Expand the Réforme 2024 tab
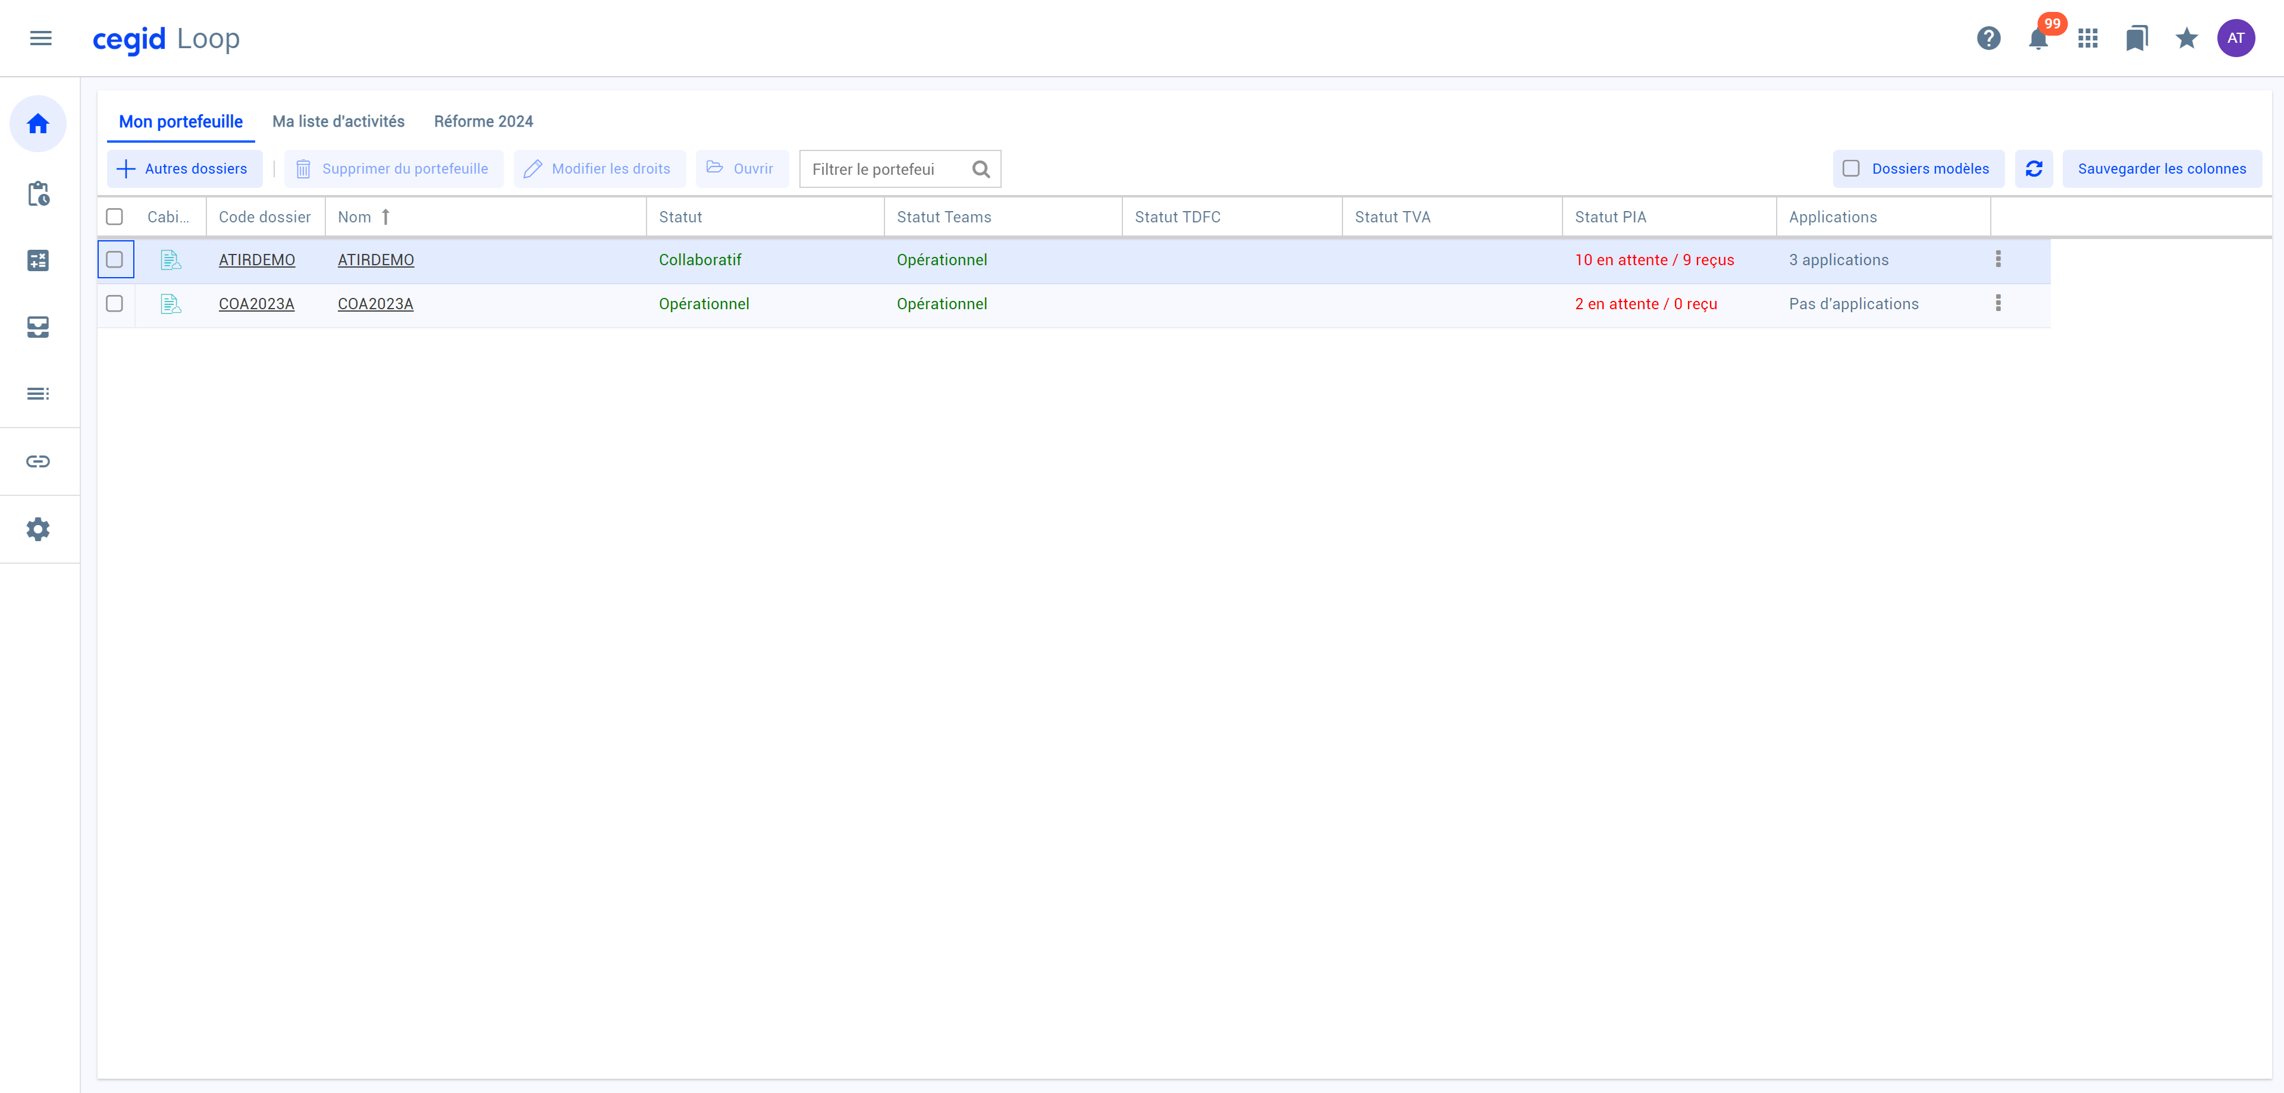2284x1093 pixels. tap(484, 121)
